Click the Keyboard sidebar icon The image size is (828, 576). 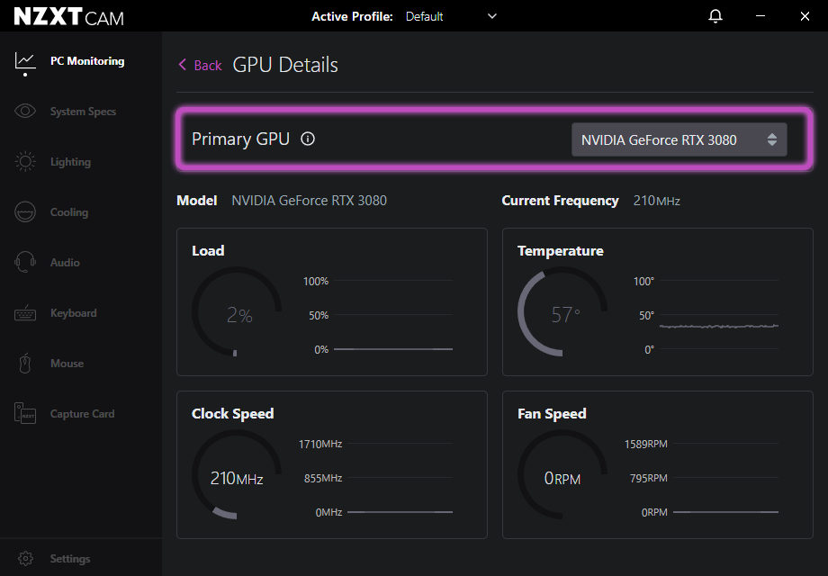(x=25, y=313)
